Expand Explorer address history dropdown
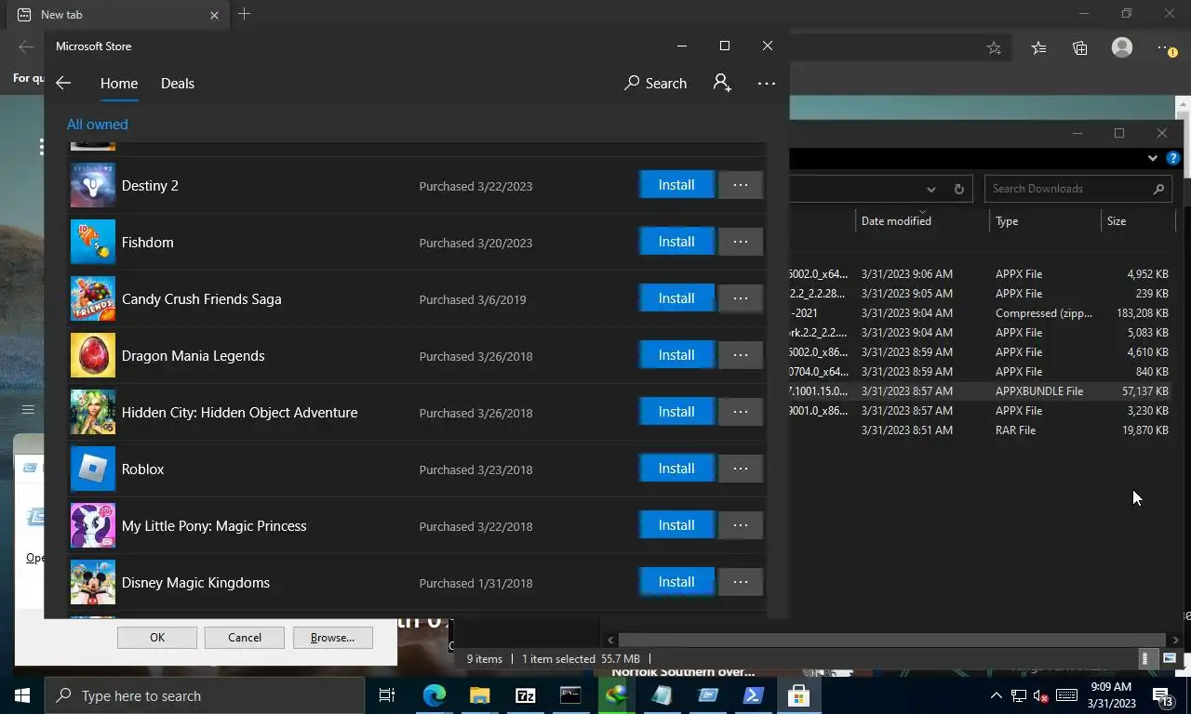Image resolution: width=1191 pixels, height=714 pixels. pyautogui.click(x=930, y=189)
